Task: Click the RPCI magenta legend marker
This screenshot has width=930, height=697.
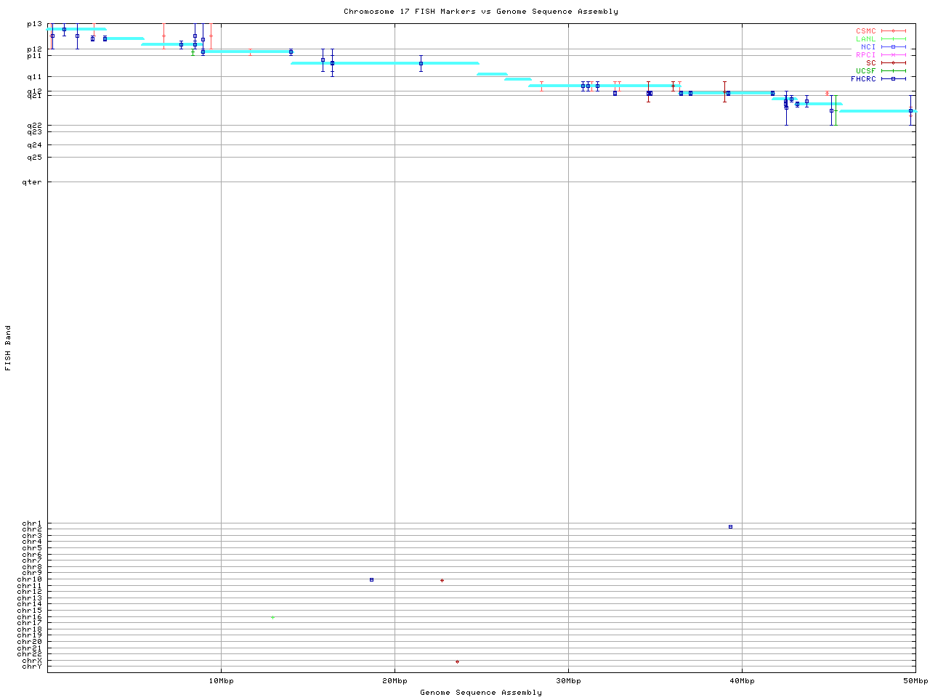Action: point(893,55)
